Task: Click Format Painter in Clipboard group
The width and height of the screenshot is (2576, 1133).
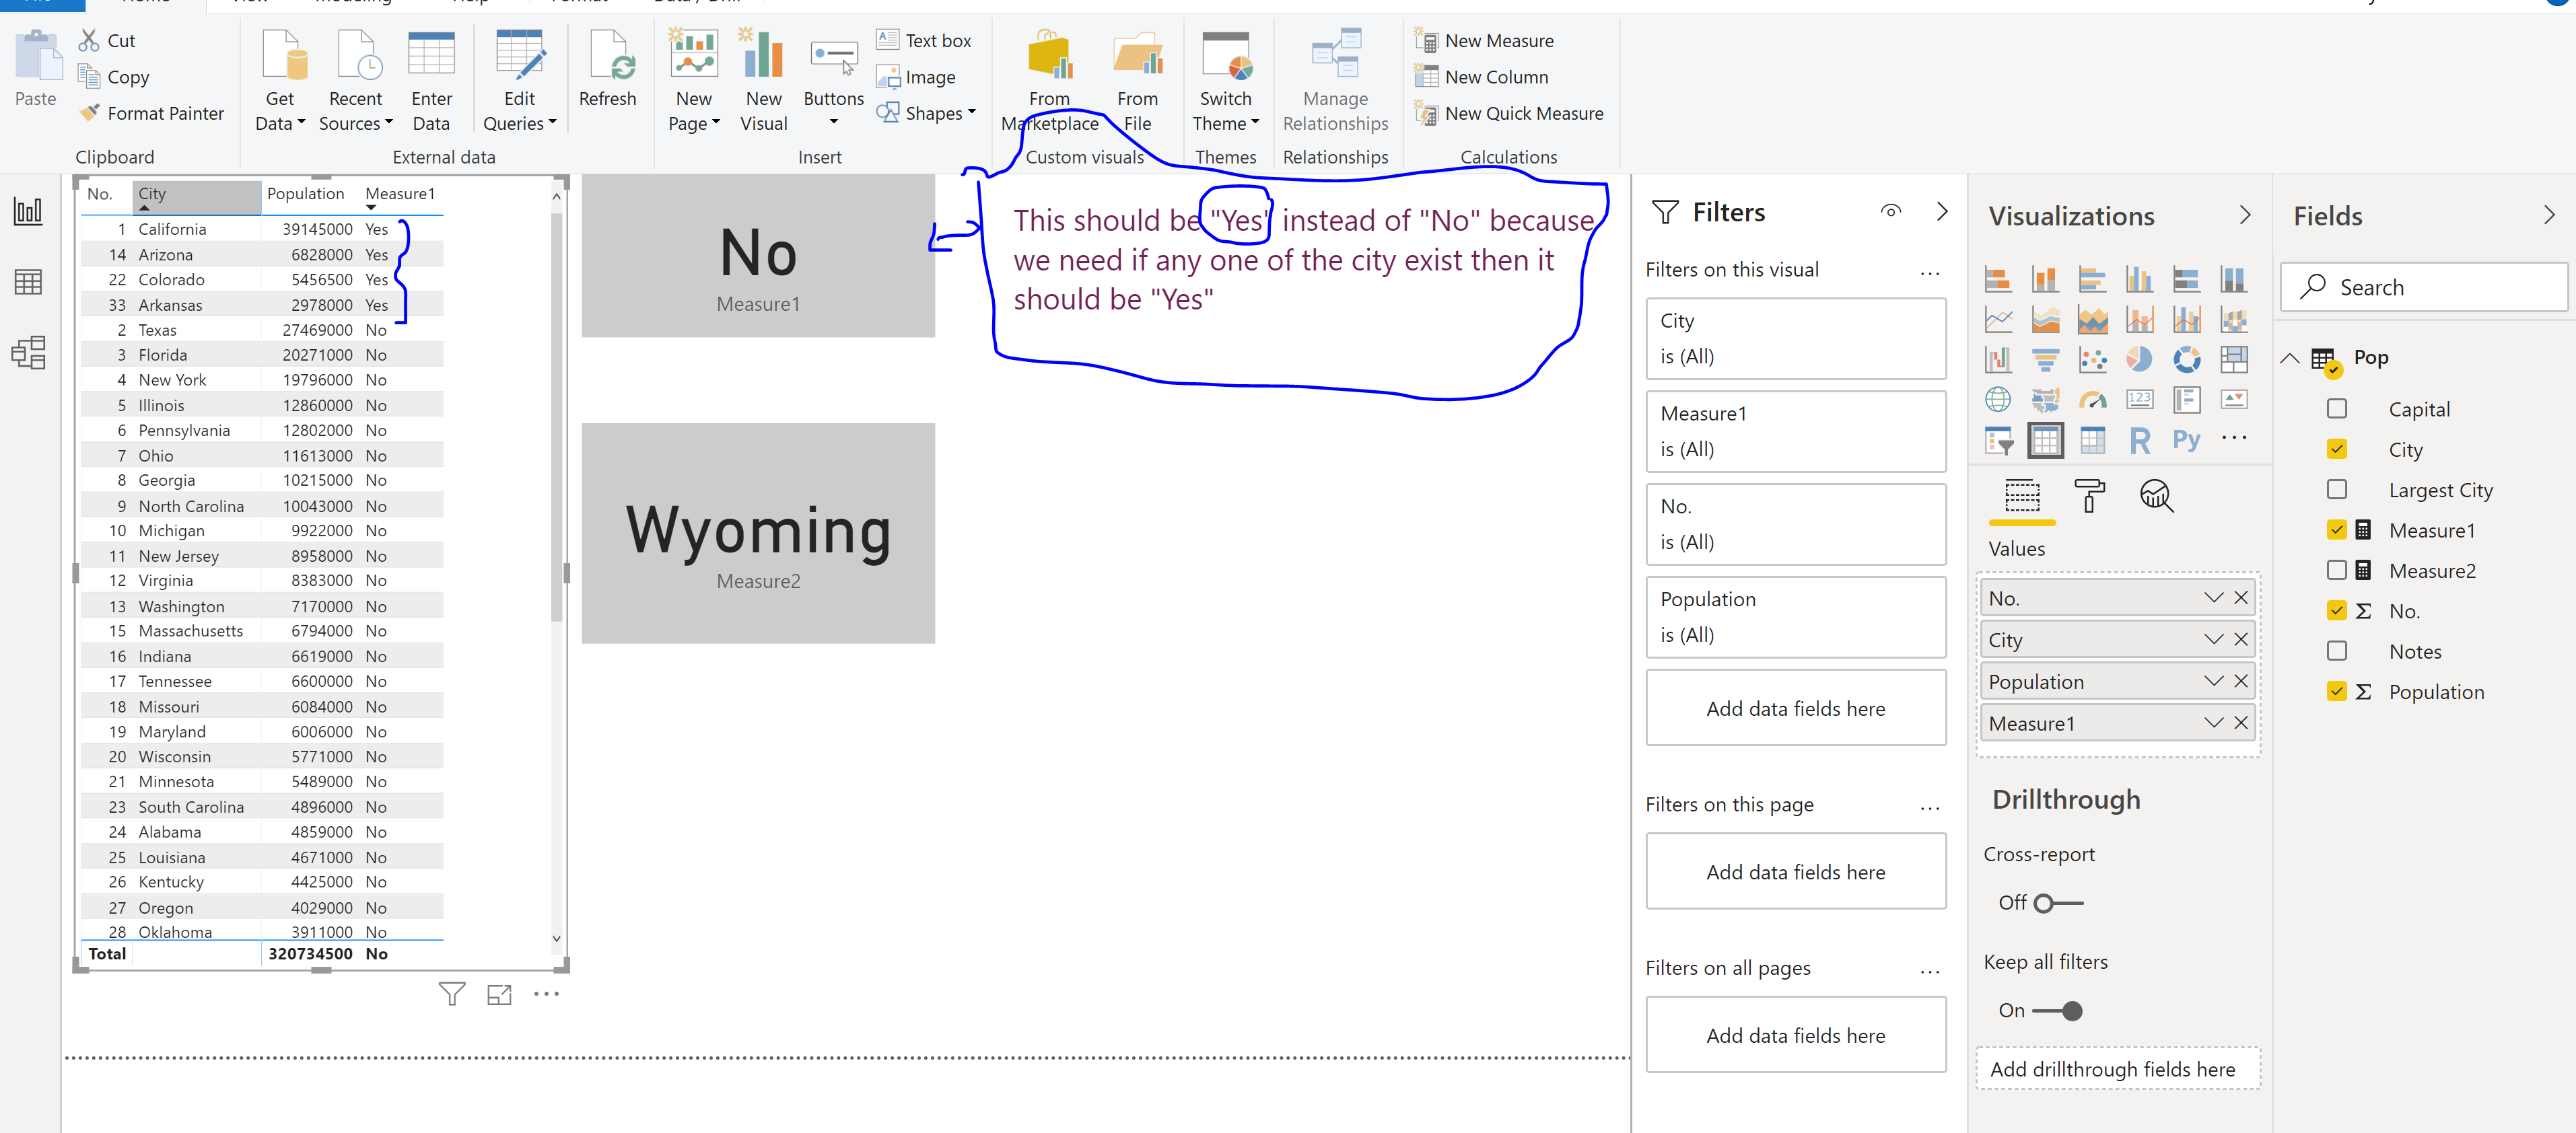Action: [152, 113]
